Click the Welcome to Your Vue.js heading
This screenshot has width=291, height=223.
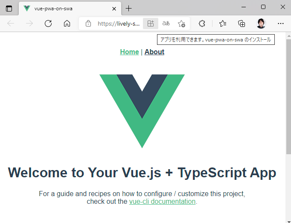142,173
